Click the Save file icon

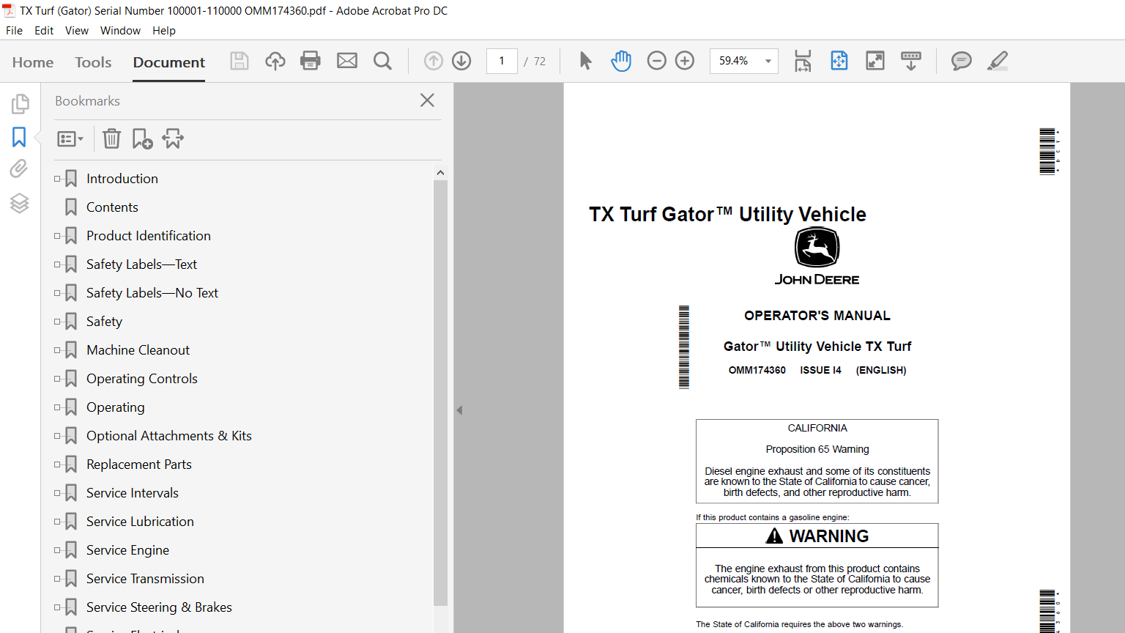point(240,61)
